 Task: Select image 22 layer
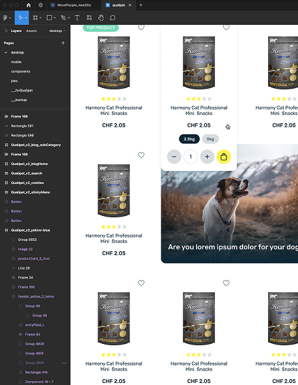coord(35,249)
